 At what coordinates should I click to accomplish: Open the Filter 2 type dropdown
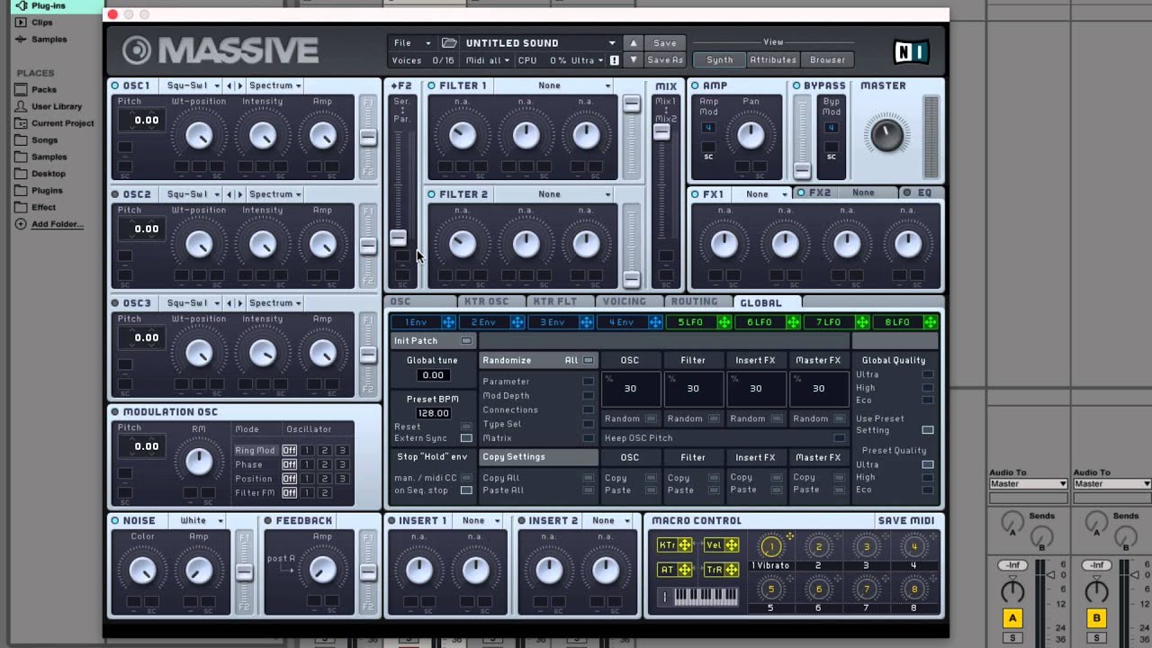[x=554, y=194]
